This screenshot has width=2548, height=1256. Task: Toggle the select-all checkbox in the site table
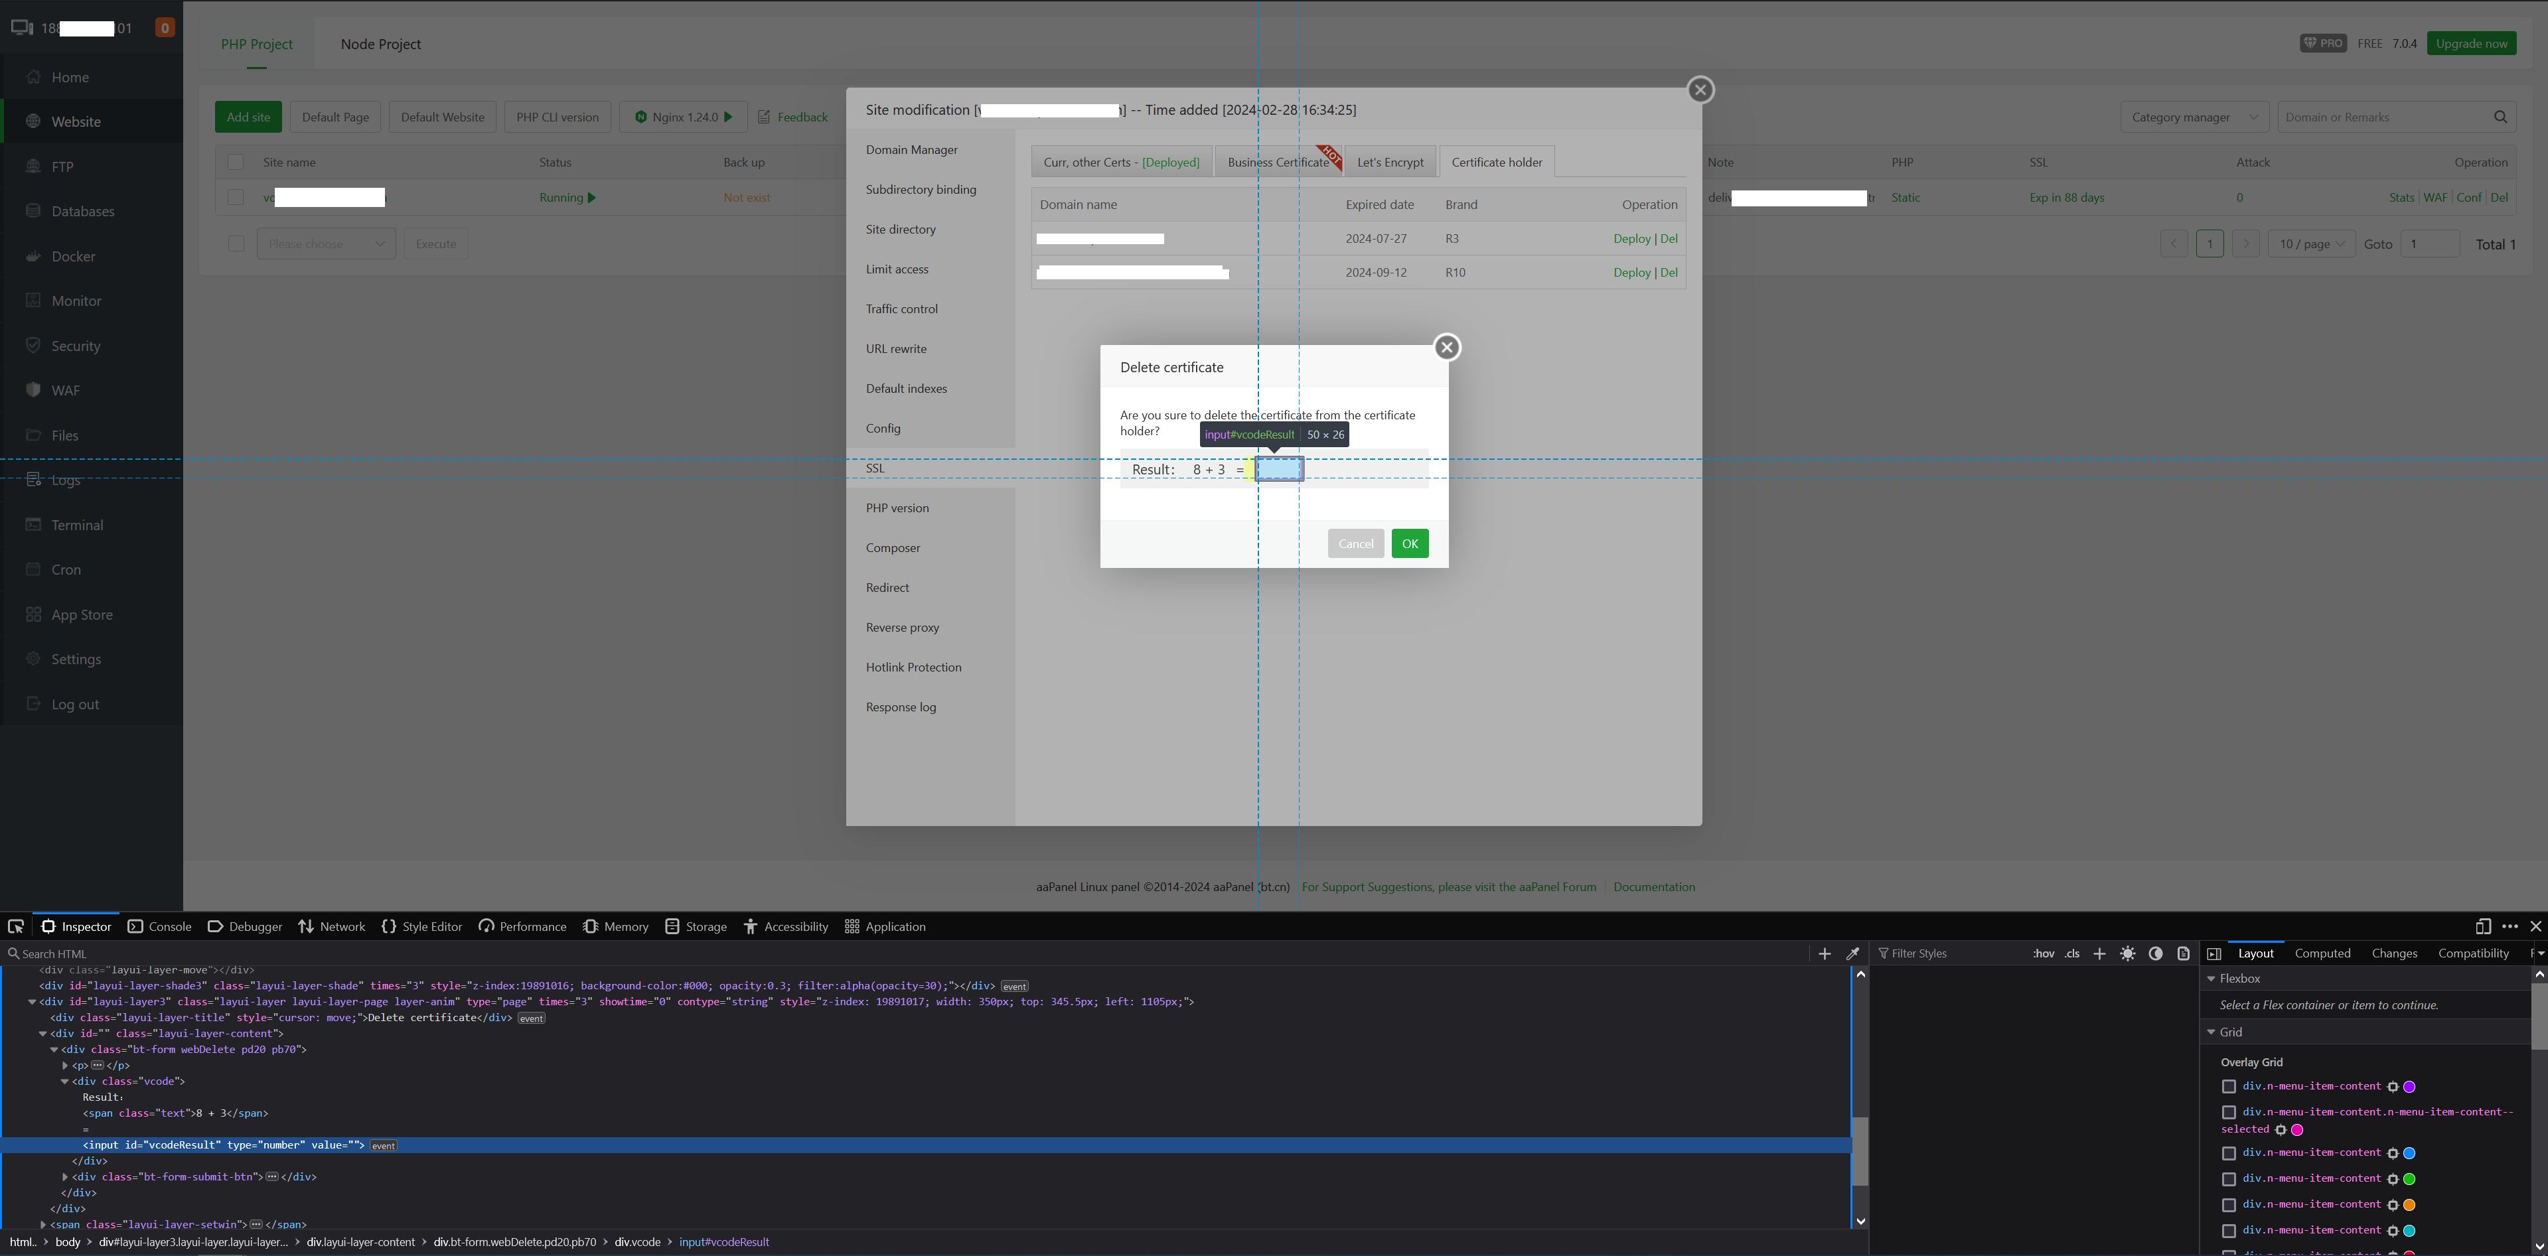coord(236,161)
